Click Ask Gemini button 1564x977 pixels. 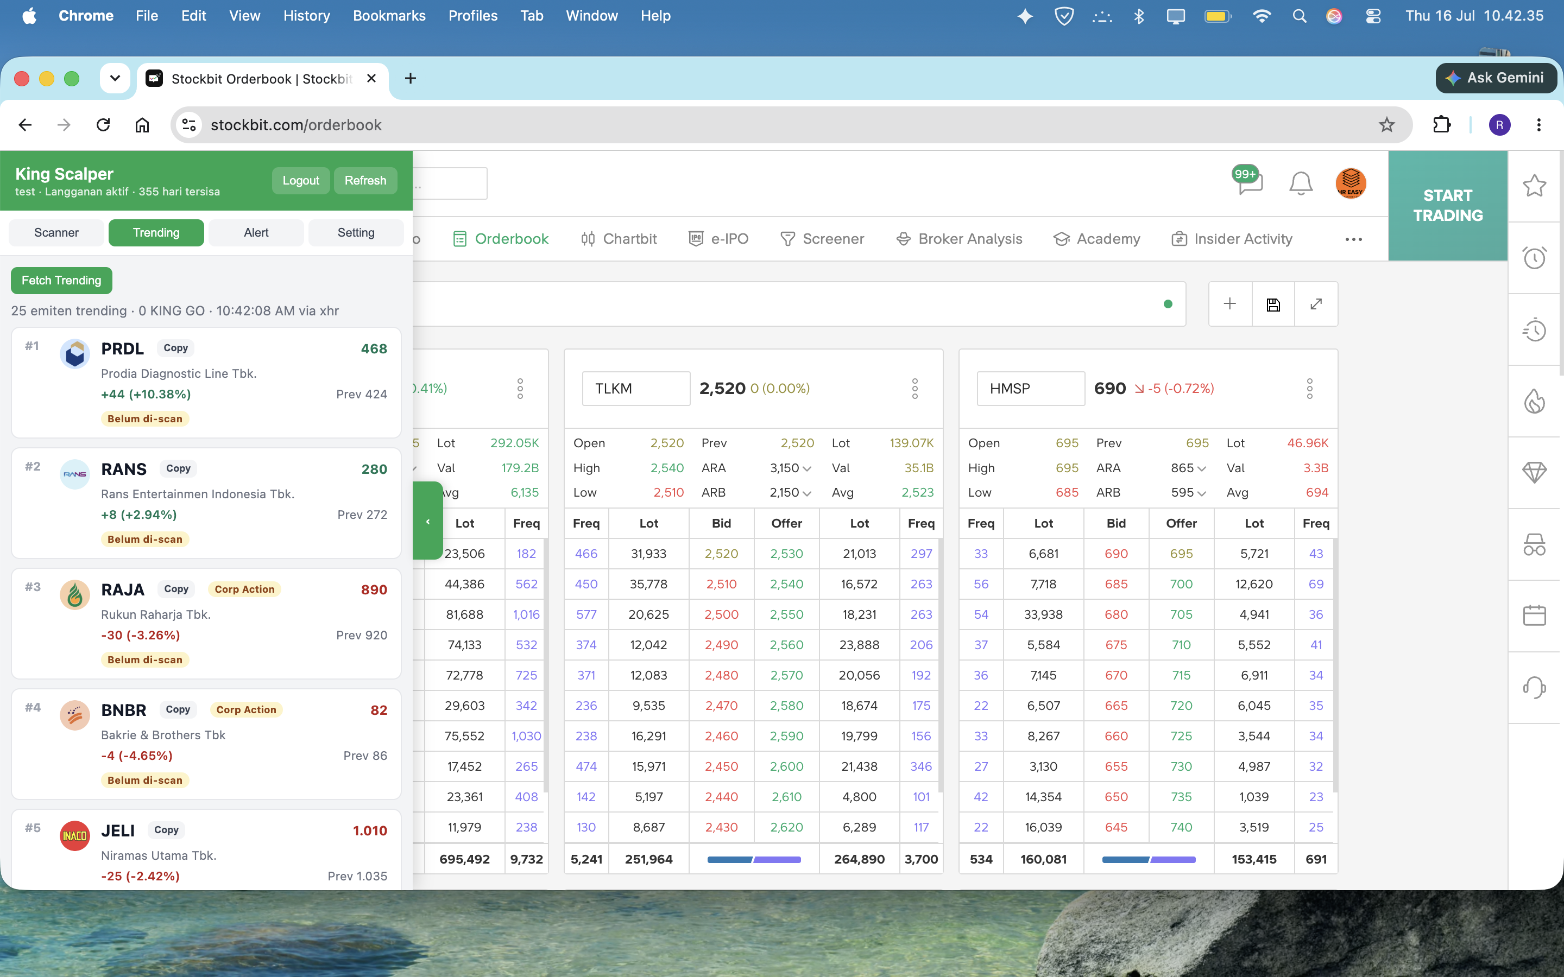(x=1495, y=78)
